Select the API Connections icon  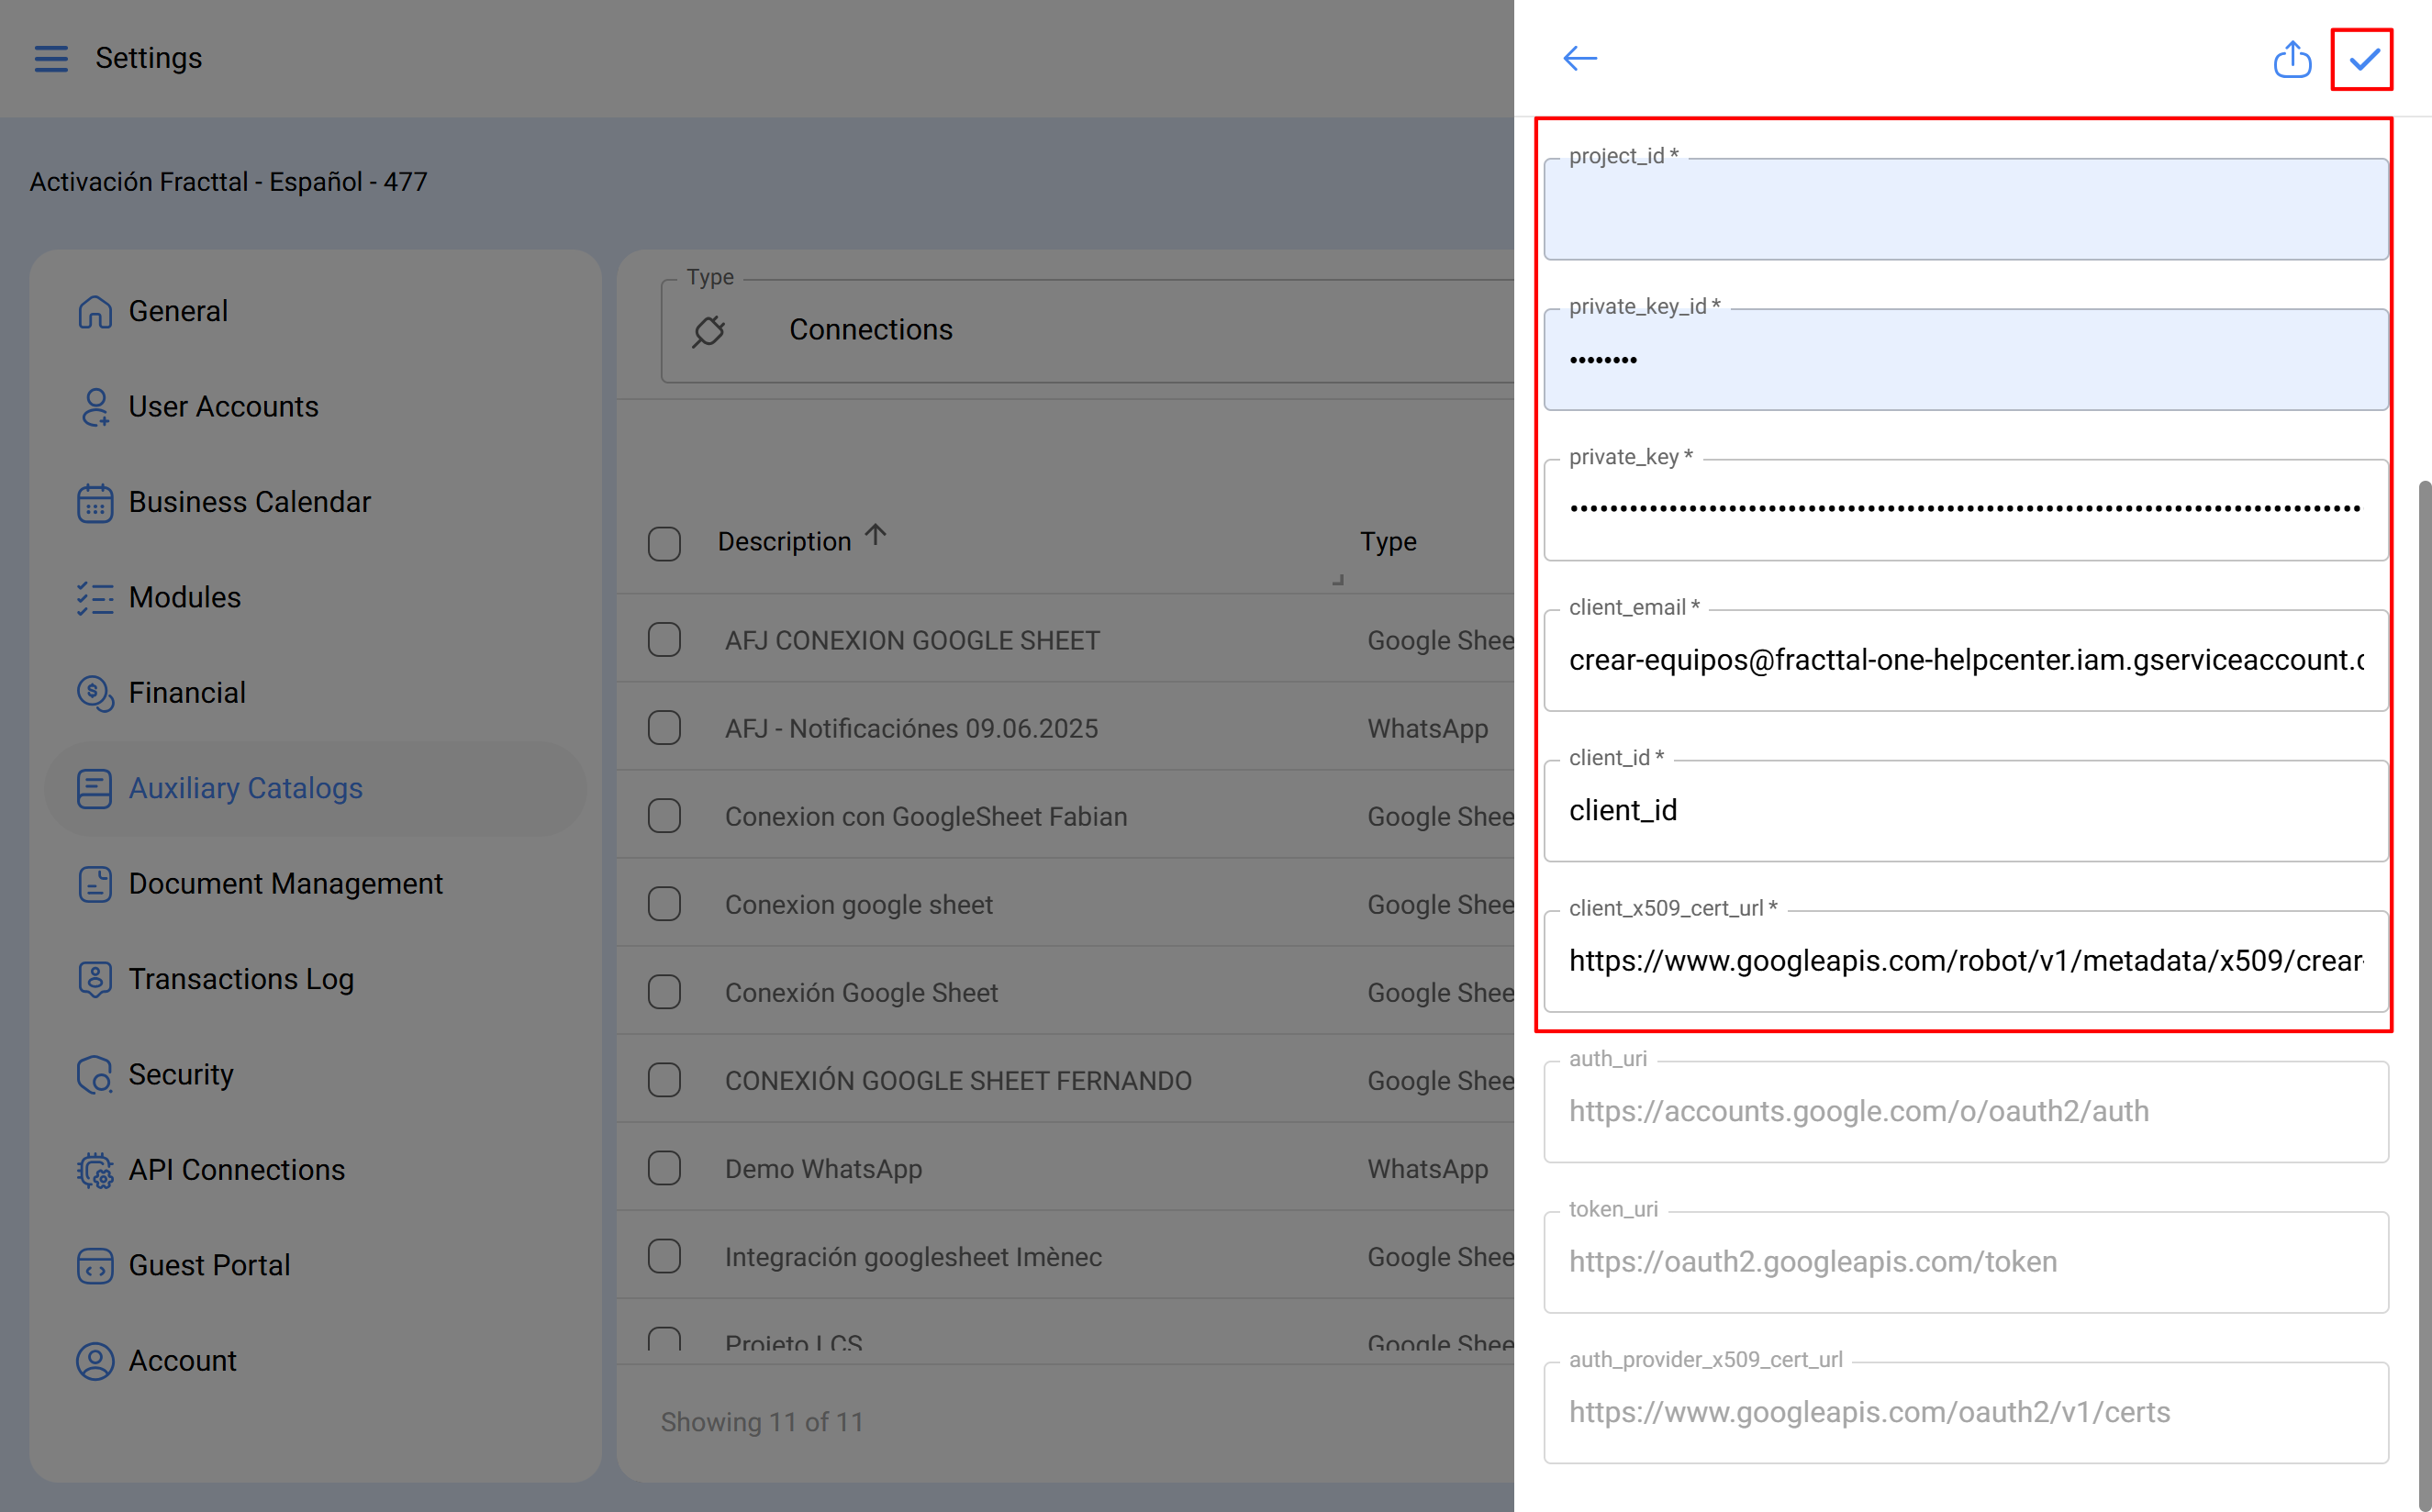95,1170
